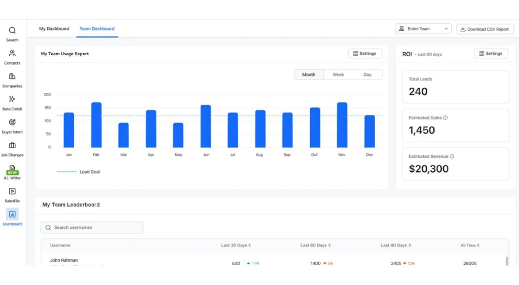Click the Username column header
The height and width of the screenshot is (285, 519).
[x=60, y=246]
